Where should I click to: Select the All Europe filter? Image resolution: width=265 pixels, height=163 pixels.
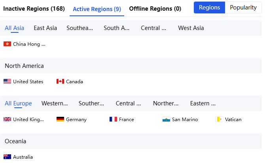pyautogui.click(x=18, y=103)
